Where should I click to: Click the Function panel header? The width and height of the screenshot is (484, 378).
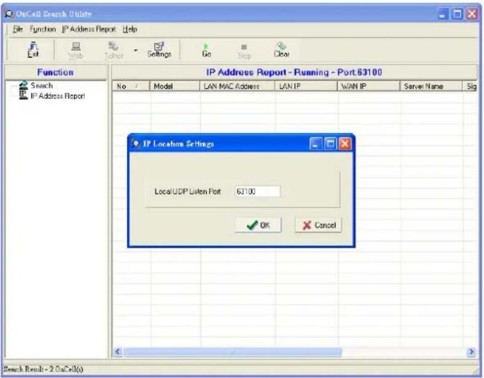[x=55, y=72]
